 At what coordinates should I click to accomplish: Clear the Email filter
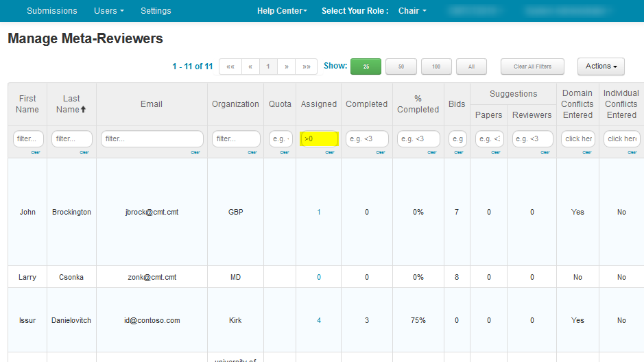[x=195, y=152]
